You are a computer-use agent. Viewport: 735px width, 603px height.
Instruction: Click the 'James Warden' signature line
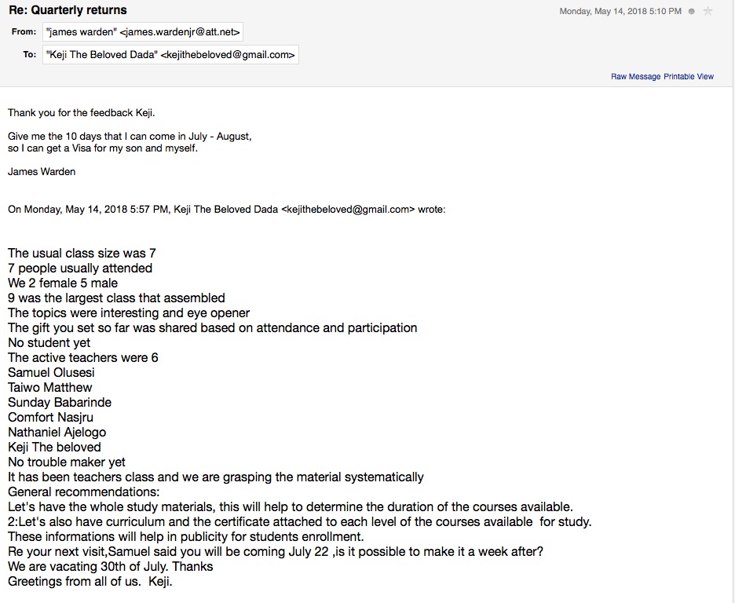(42, 171)
